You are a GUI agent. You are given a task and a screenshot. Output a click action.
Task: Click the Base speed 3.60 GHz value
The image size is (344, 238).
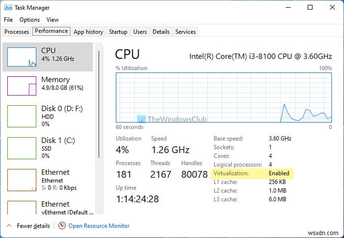(280, 138)
